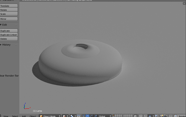Image resolution: width=186 pixels, height=117 pixels.
Task: Click the rendered disc-shaped object
Action: (80, 63)
